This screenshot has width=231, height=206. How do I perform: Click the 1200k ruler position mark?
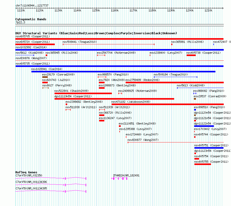click(190, 10)
